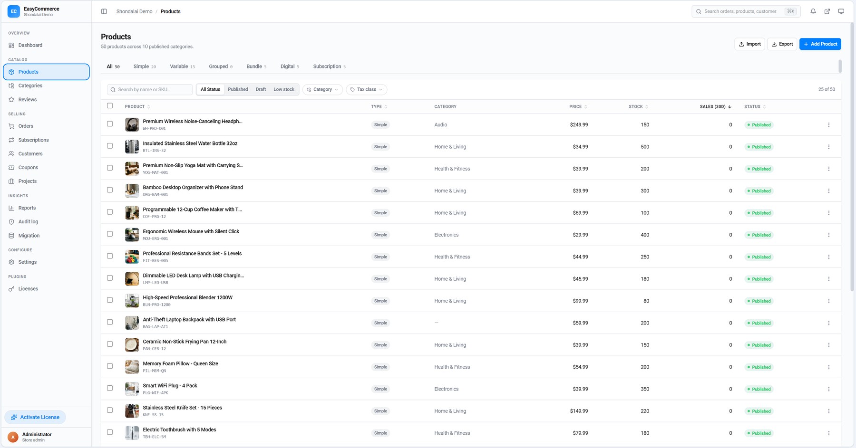Check the Ceramic Non-Stick Frying Pan row
This screenshot has width=856, height=448.
pos(110,344)
